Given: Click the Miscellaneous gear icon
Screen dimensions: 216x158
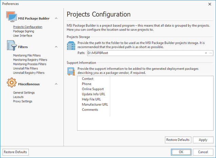Looking at the screenshot, I should click(x=12, y=82).
